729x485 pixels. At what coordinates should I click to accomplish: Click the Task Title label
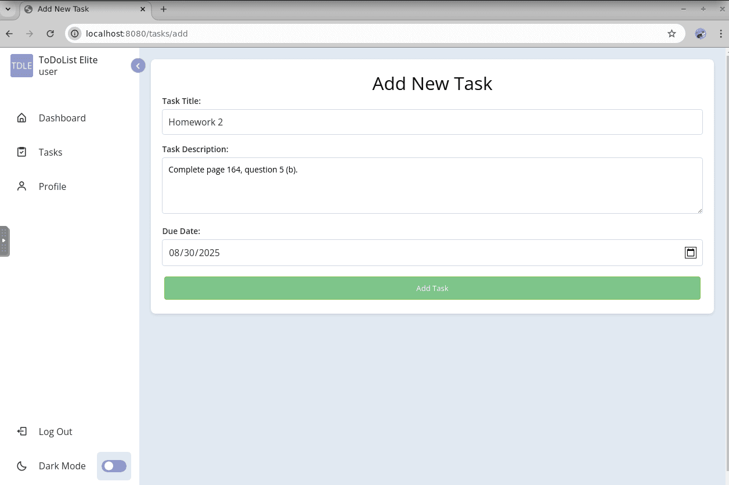(x=182, y=101)
